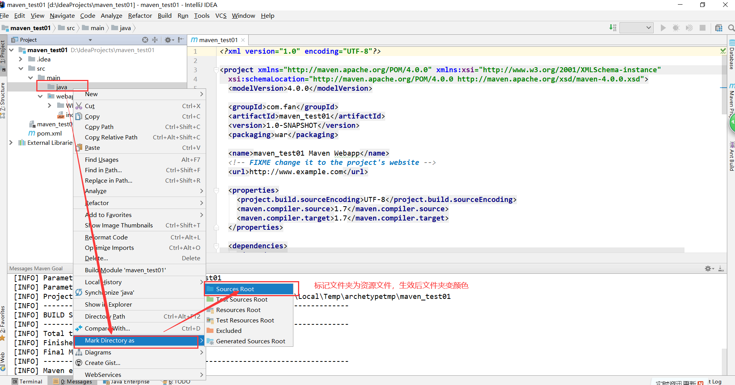
Task: Open the Database tool window
Action: [732, 54]
